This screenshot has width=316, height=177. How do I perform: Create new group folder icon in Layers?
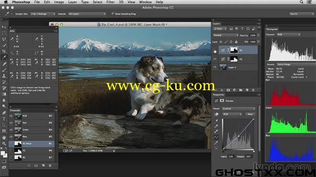click(x=241, y=90)
